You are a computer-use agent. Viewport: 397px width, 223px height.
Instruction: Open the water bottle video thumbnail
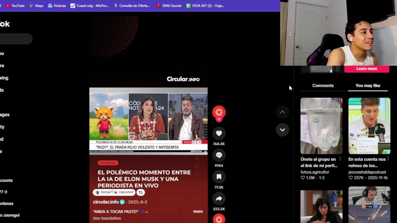pyautogui.click(x=321, y=126)
